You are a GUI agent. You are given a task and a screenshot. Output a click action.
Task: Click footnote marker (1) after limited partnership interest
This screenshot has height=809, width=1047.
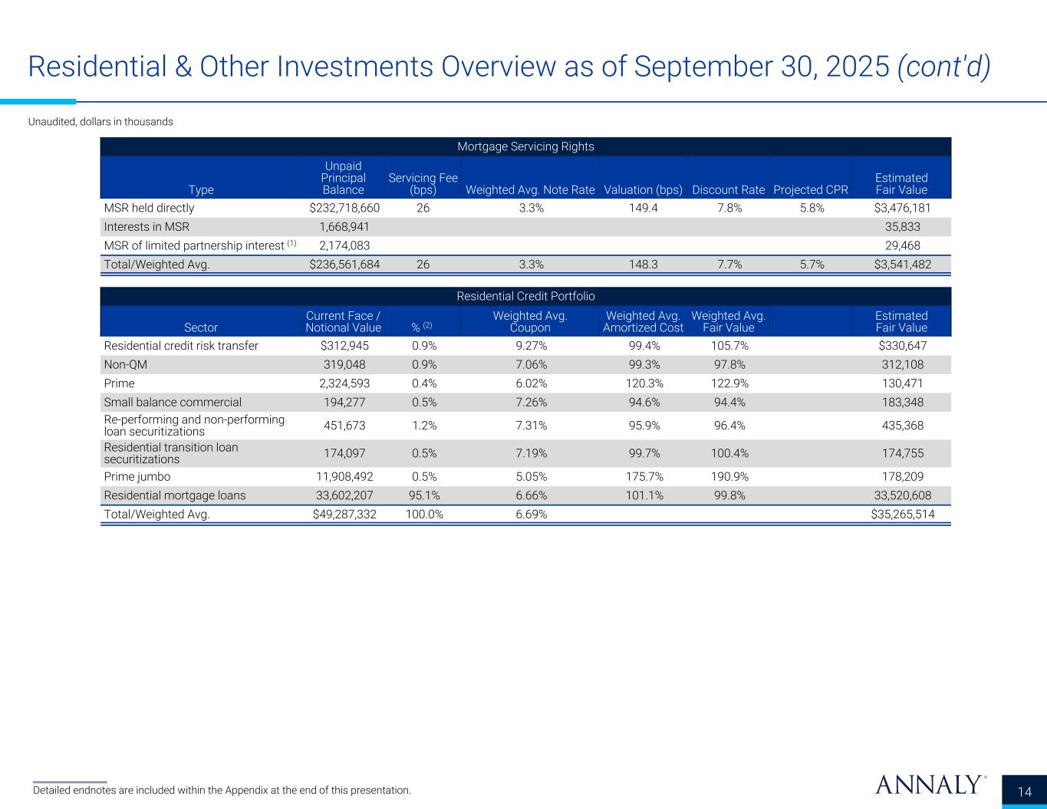(x=291, y=244)
